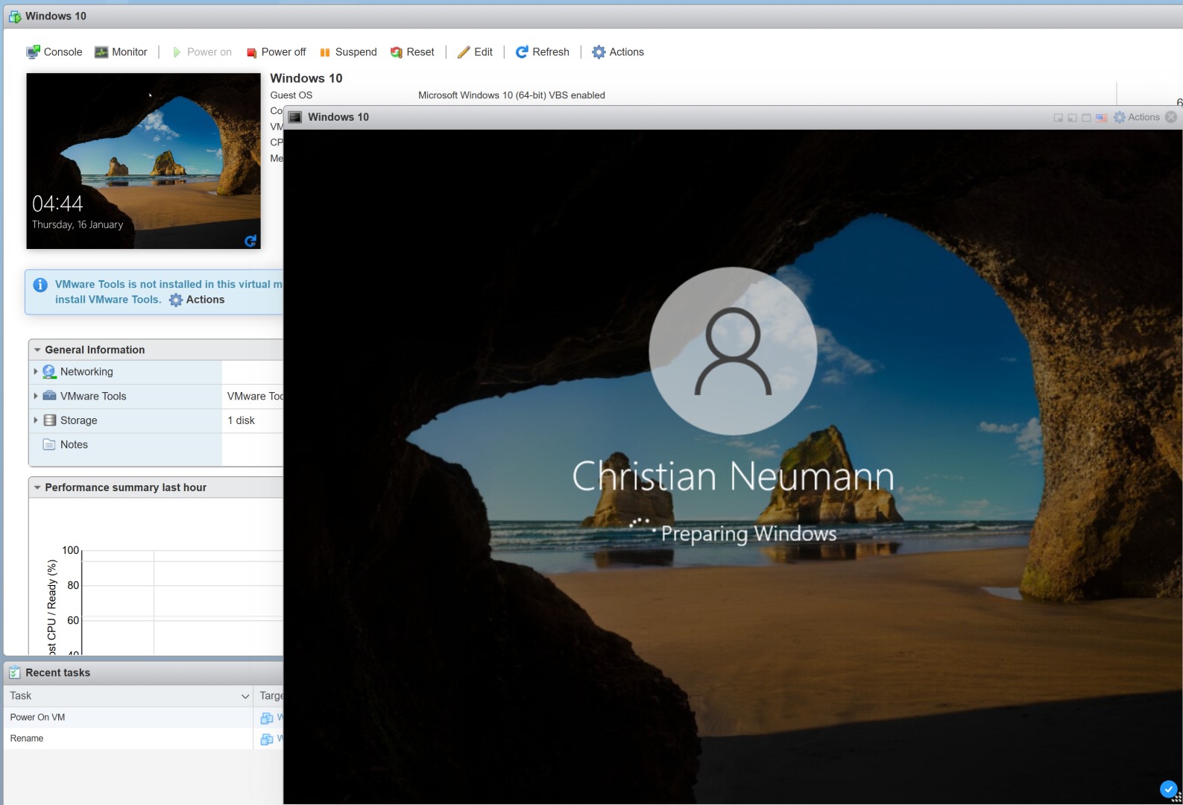The width and height of the screenshot is (1183, 805).
Task: Expand the Networking row
Action: 35,371
